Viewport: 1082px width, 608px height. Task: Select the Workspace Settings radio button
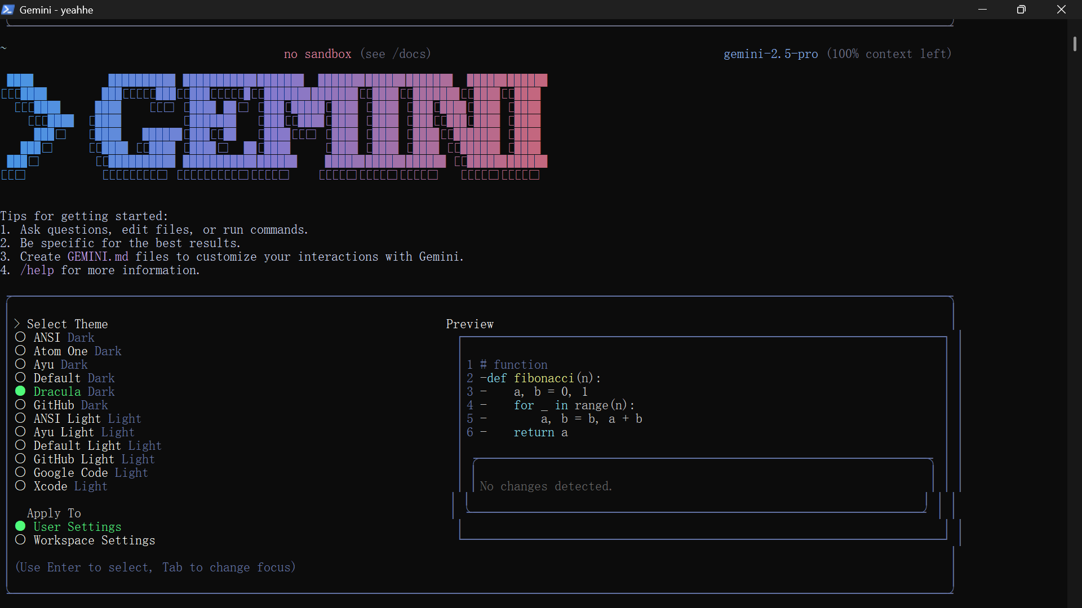tap(20, 540)
